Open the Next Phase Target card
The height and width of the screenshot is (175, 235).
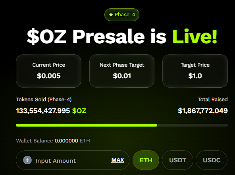[122, 71]
